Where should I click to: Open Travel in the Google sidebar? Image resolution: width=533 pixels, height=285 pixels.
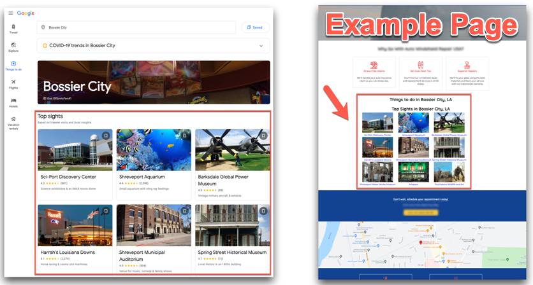click(x=13, y=29)
